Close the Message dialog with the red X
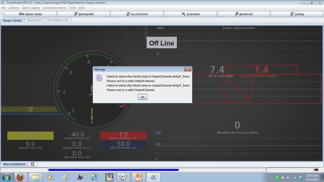 click(187, 69)
